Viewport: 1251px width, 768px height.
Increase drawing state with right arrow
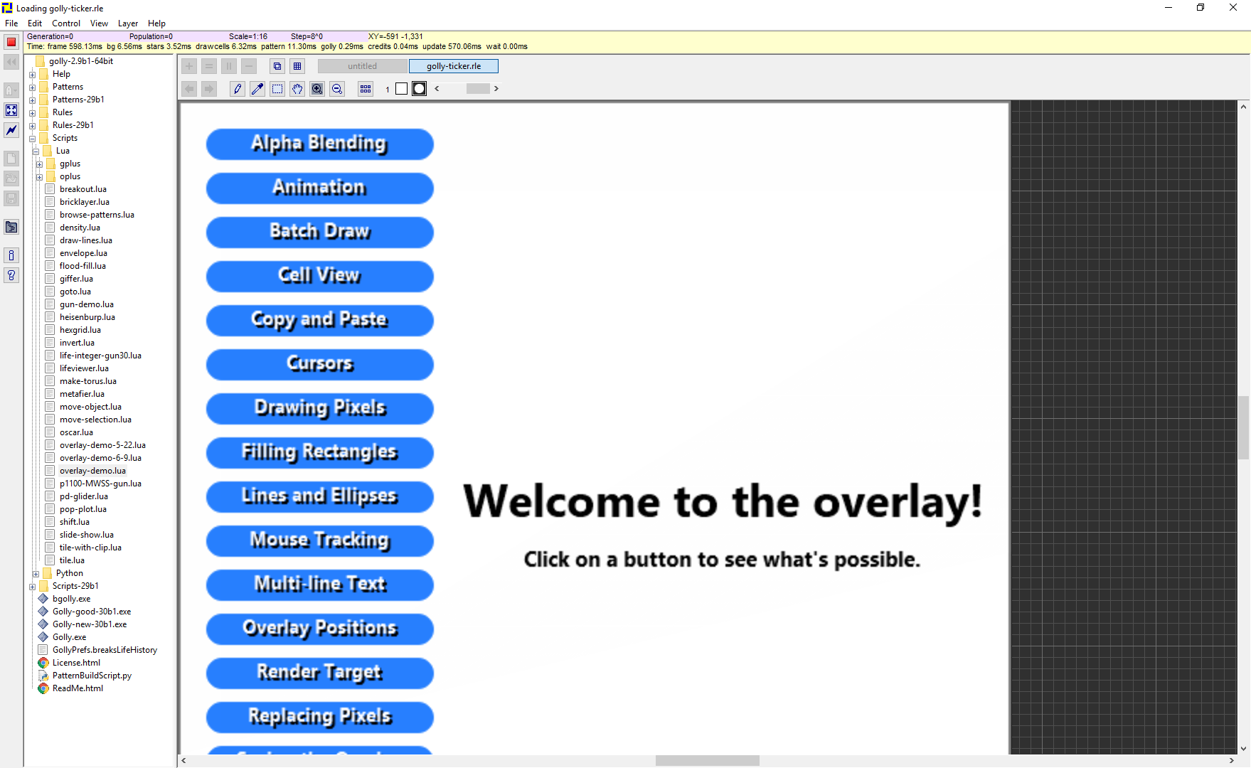pos(496,89)
